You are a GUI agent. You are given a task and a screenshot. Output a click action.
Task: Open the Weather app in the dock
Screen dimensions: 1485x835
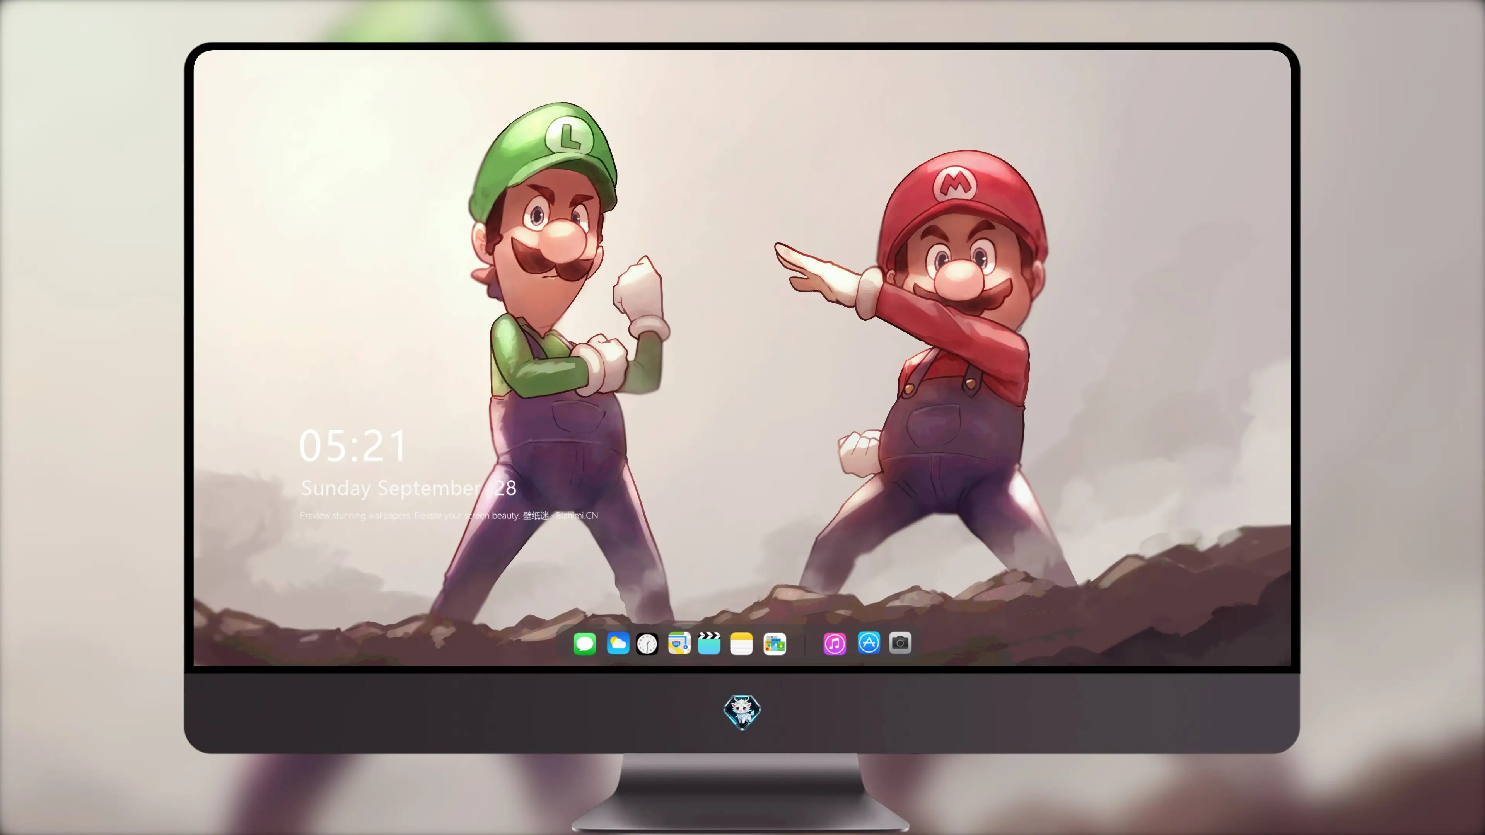[x=618, y=644]
